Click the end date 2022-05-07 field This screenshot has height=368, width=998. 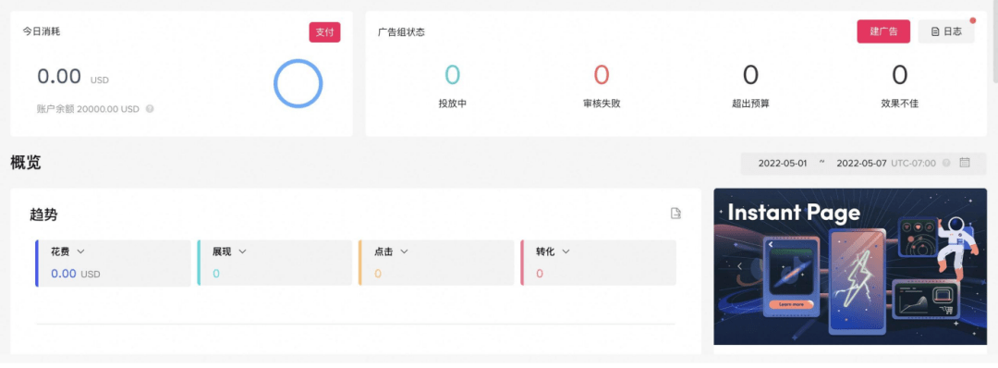click(x=861, y=163)
